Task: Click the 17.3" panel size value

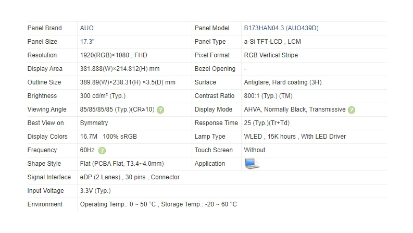Action: [x=87, y=42]
